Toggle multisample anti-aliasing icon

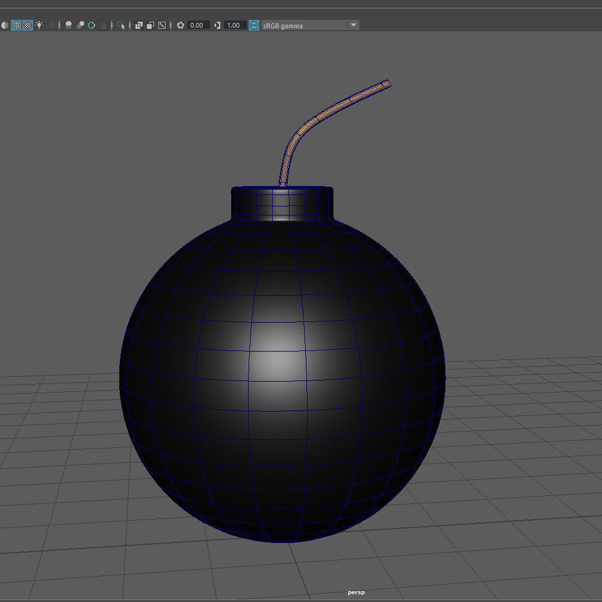(92, 25)
